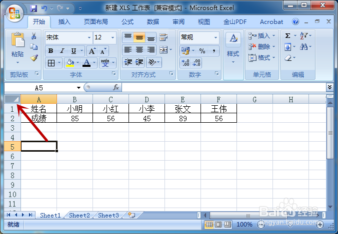338x234 pixels.
Task: Open the Sheet3 worksheet tab
Action: point(108,215)
